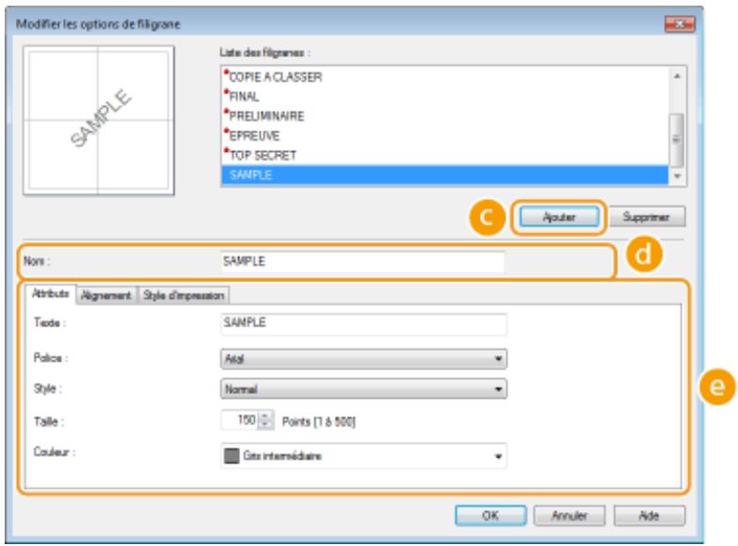
Task: Click the gray color swatch in Couleur
Action: [232, 456]
